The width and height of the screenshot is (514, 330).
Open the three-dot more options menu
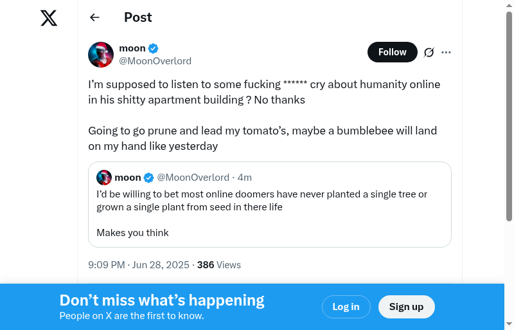447,52
